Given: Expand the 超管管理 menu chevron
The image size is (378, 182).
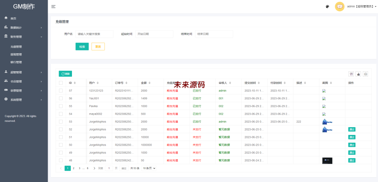Looking at the screenshot, I should click(x=41, y=72).
